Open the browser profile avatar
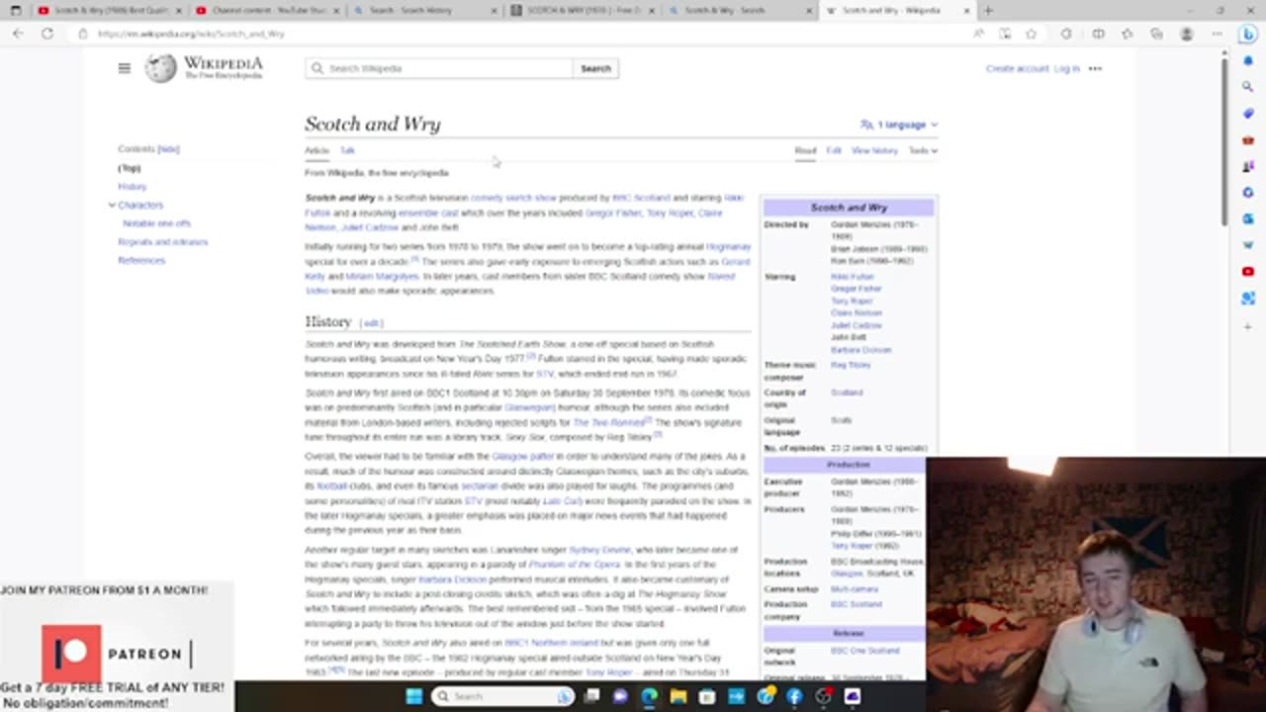 (x=1187, y=34)
